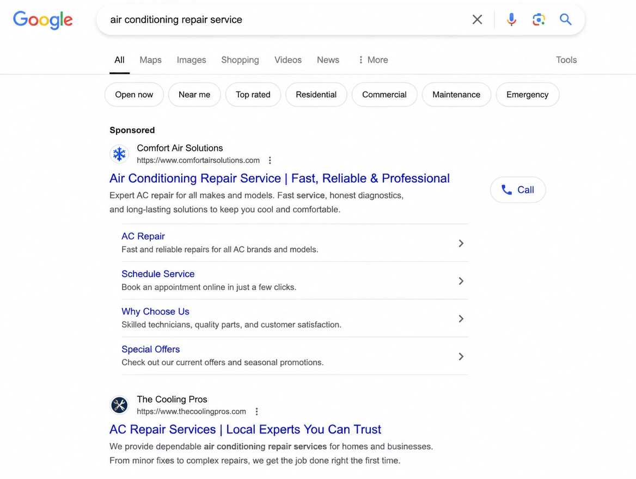Apply the Open now filter chip
The image size is (636, 479).
pyautogui.click(x=134, y=95)
